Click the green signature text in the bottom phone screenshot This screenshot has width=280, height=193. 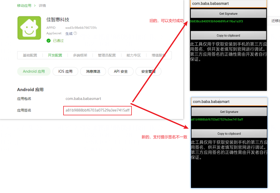coord(217,120)
